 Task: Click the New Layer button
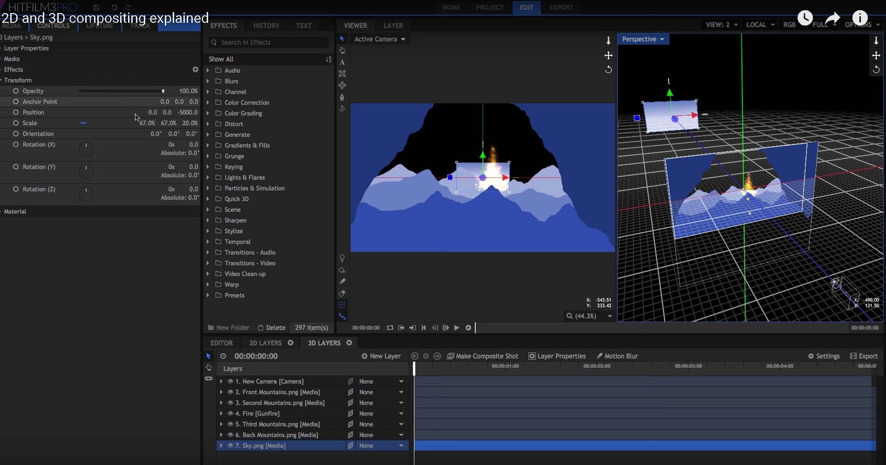click(381, 356)
